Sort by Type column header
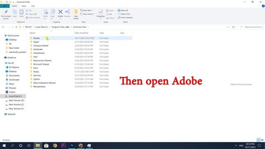The image size is (265, 149). pos(101,33)
